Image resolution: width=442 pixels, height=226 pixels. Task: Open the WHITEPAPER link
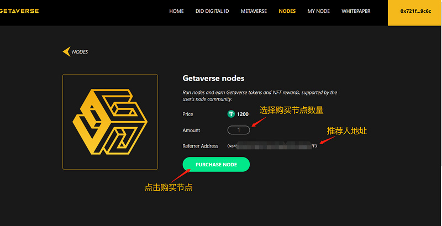[356, 11]
